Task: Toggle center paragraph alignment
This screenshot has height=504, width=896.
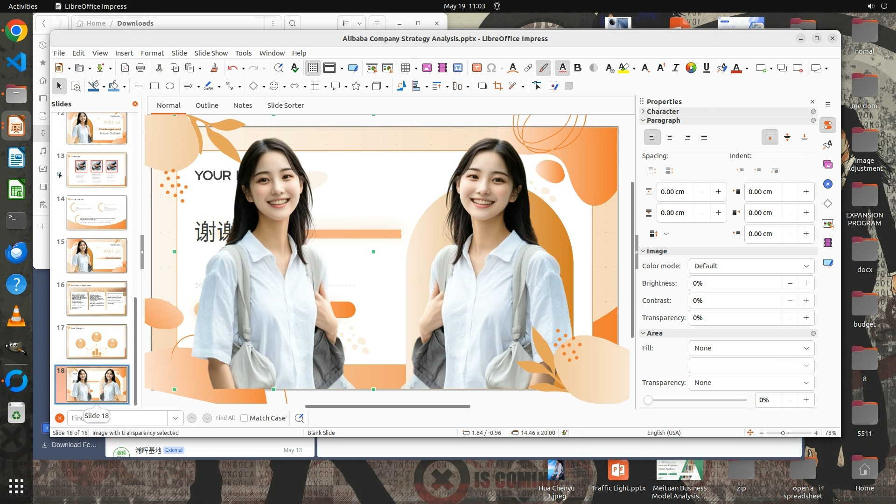Action: click(669, 137)
